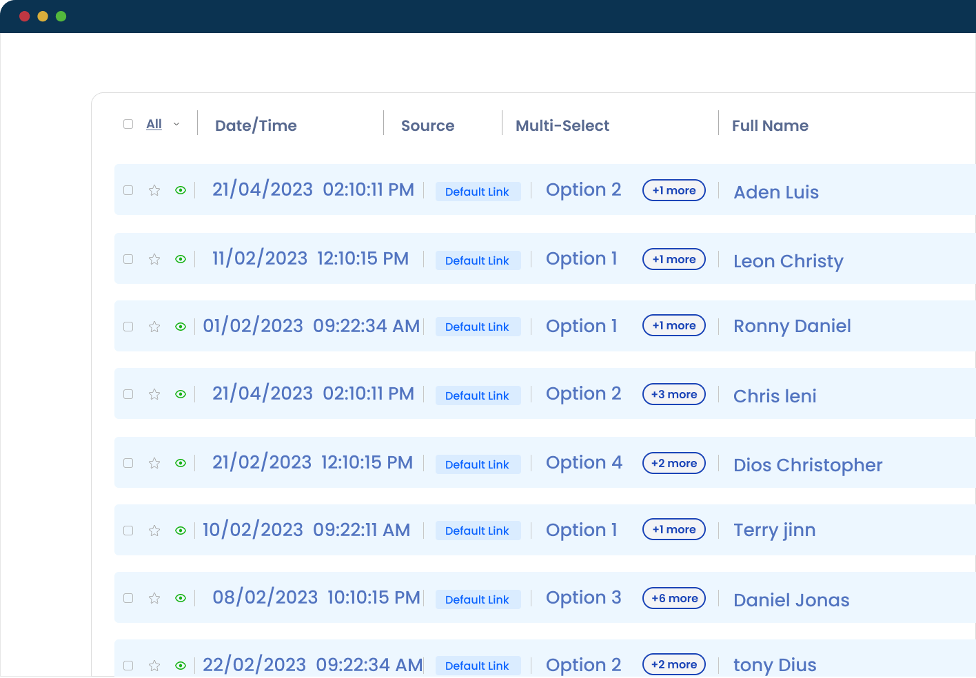Viewport: 976px width, 678px height.
Task: Open Default Link for Ronny Daniel
Action: coord(478,327)
